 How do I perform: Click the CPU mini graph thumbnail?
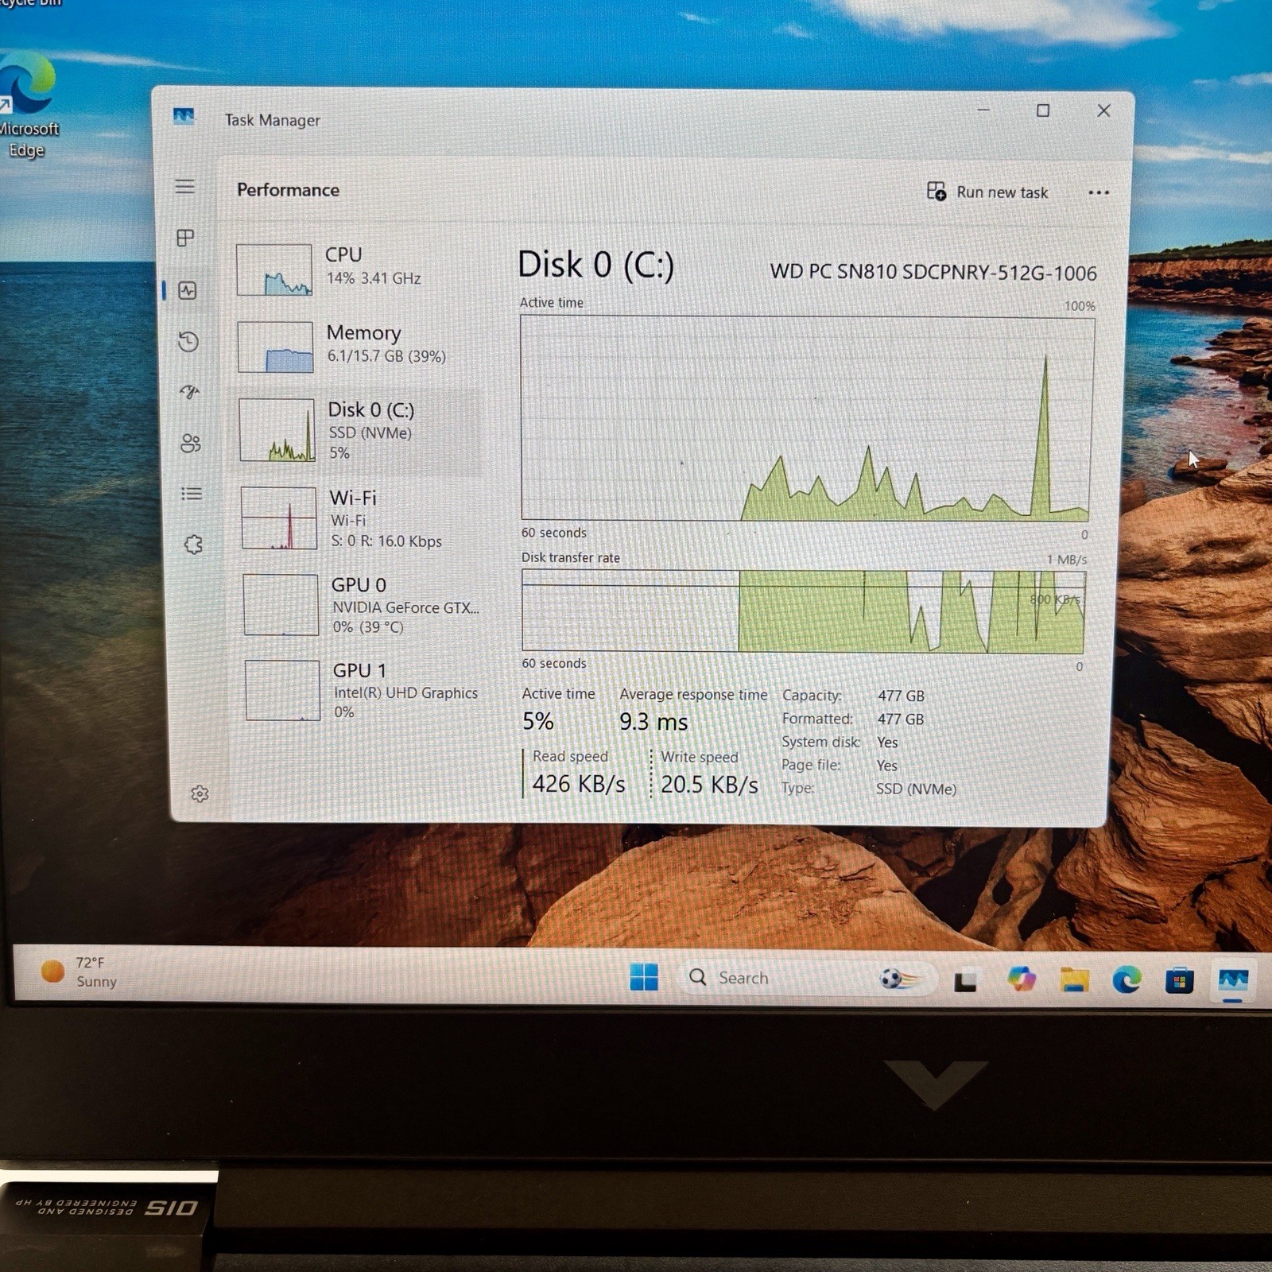pos(274,270)
